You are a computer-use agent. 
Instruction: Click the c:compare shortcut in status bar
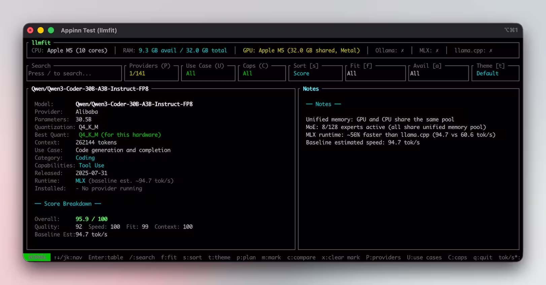pos(301,257)
